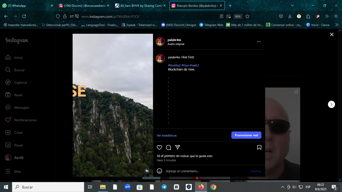
Task: Open the #web3 hashtag
Action: point(195,65)
